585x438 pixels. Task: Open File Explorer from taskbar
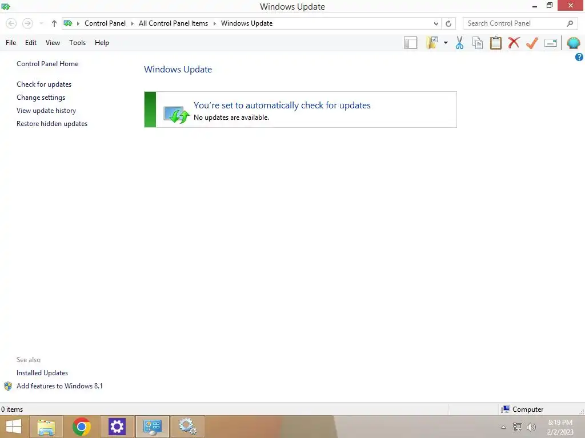tap(46, 427)
